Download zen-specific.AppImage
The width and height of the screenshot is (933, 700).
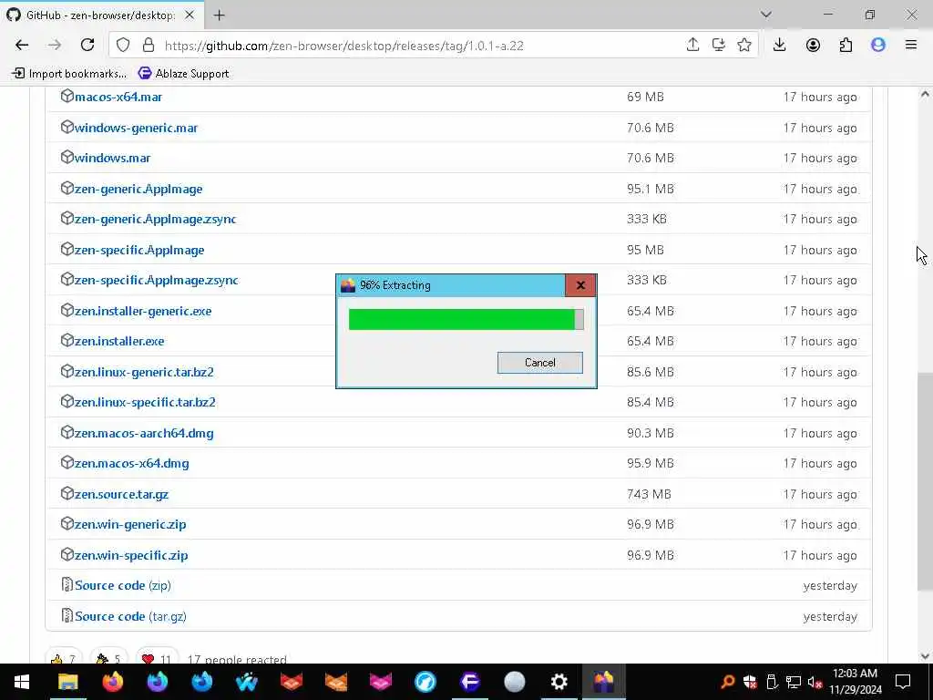coord(139,251)
